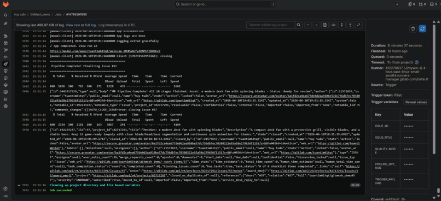Open the modal.com app run URL in log
Image resolution: width=441 pixels, height=201 pixels.
point(105,51)
